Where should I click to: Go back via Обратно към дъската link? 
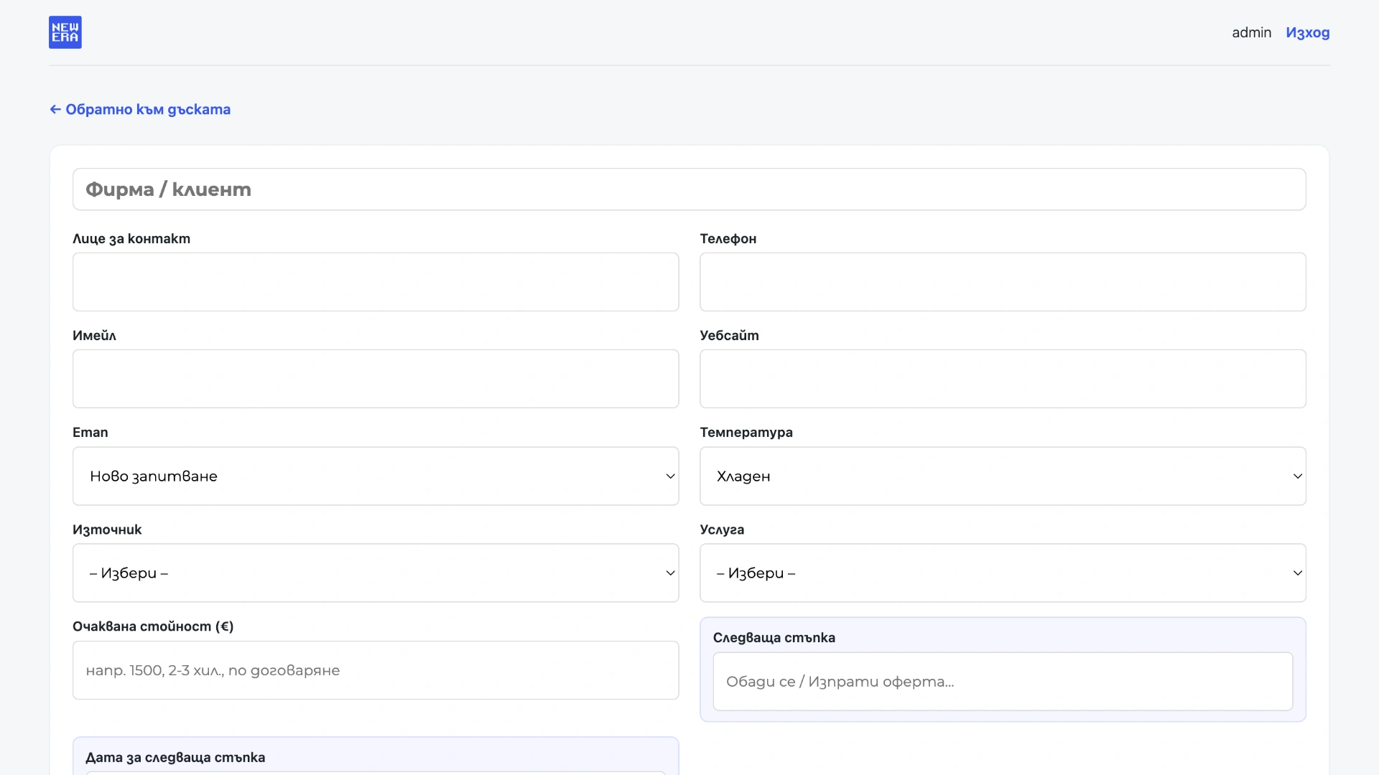140,109
